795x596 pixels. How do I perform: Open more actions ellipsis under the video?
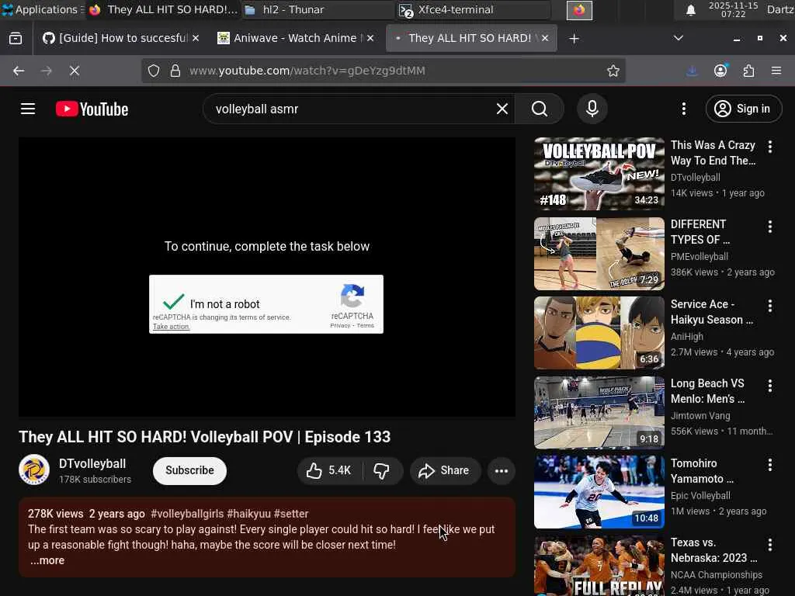(x=502, y=471)
